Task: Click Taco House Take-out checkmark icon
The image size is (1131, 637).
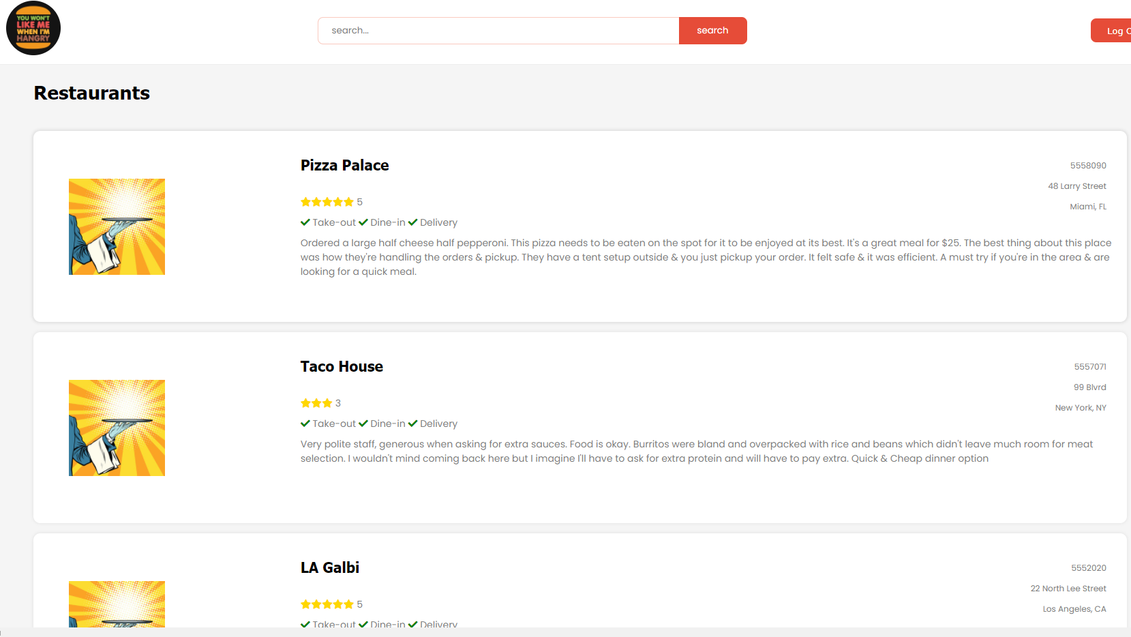Action: pos(305,424)
